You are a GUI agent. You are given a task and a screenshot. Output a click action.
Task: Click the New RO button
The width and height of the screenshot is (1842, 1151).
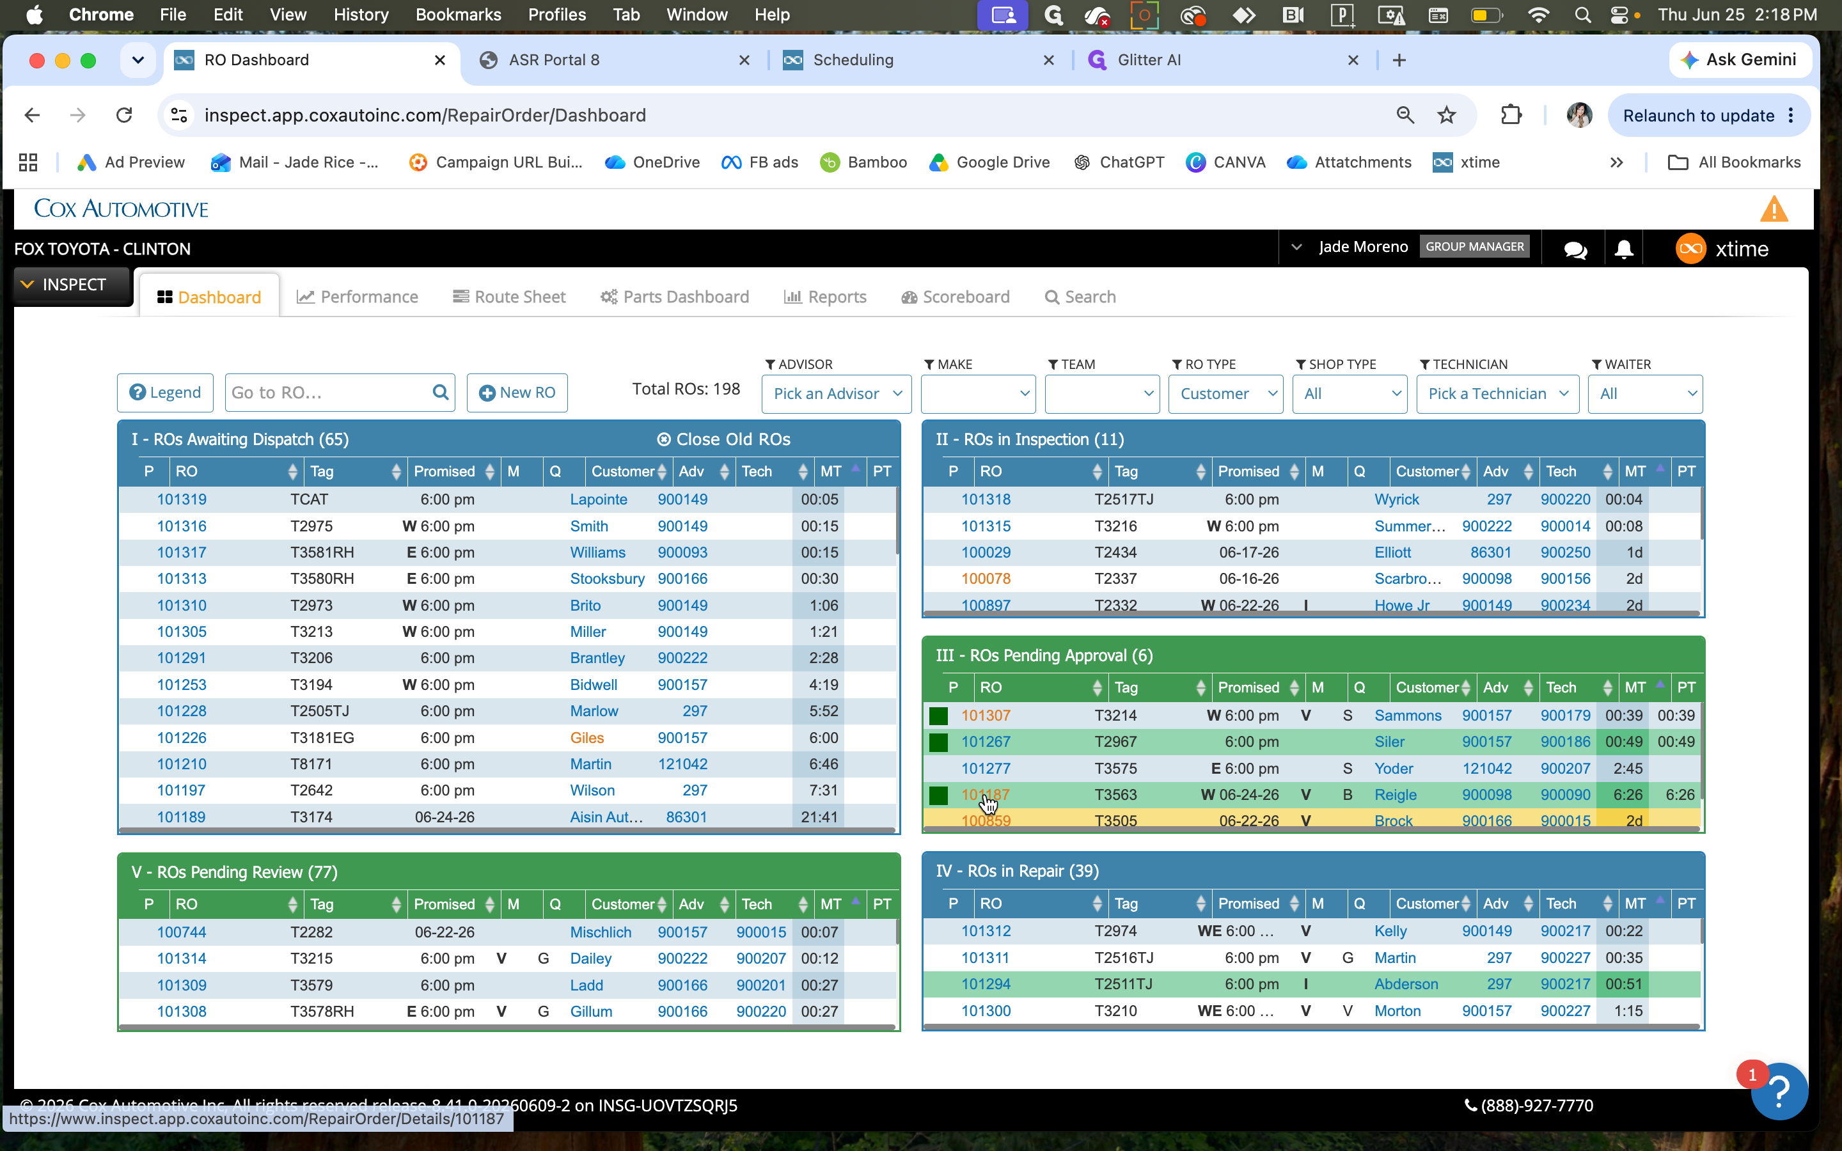(x=517, y=393)
